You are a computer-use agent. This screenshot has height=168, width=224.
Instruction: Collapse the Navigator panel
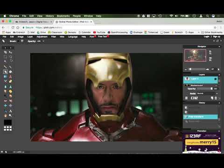219,47
